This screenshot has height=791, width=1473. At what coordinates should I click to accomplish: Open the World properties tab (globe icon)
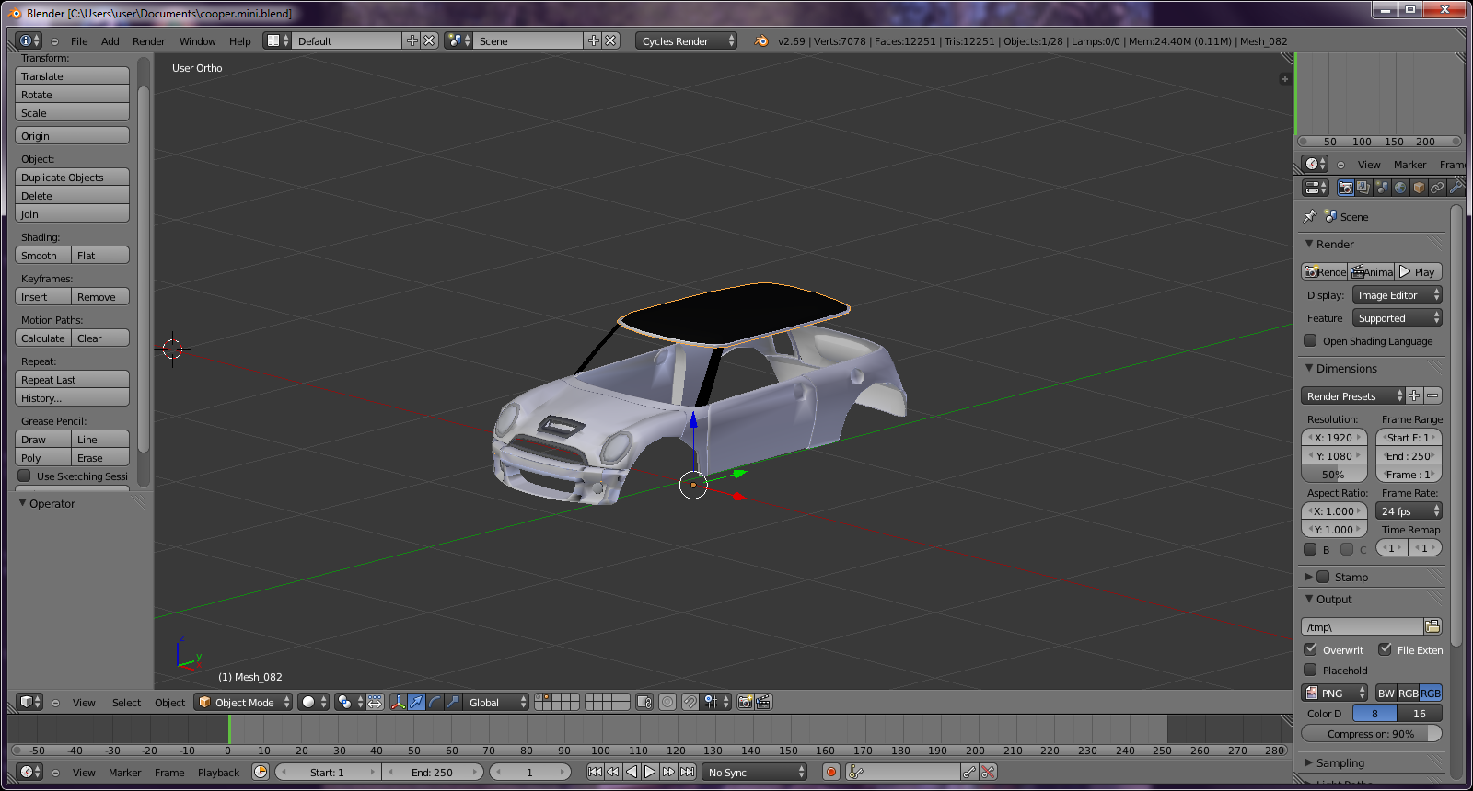(1400, 188)
